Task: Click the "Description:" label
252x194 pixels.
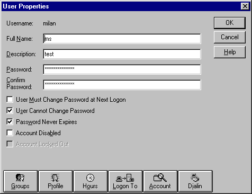Action: pos(21,54)
